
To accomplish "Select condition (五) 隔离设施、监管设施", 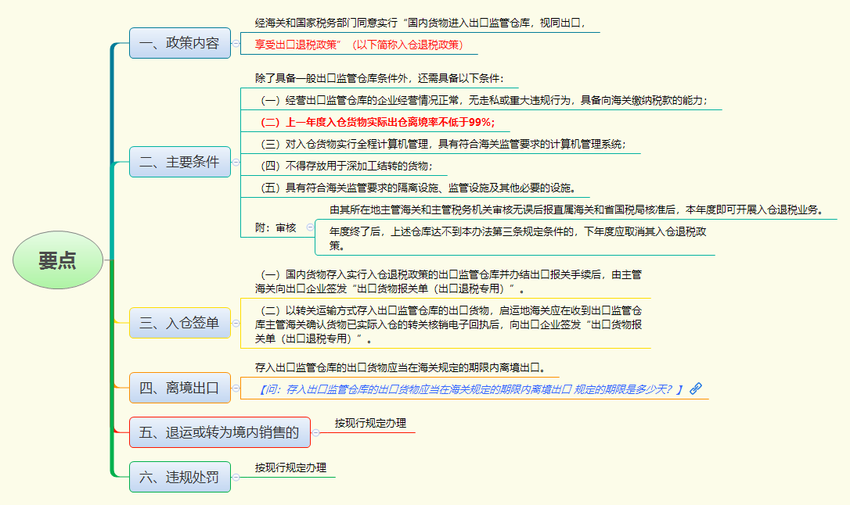I will [418, 188].
